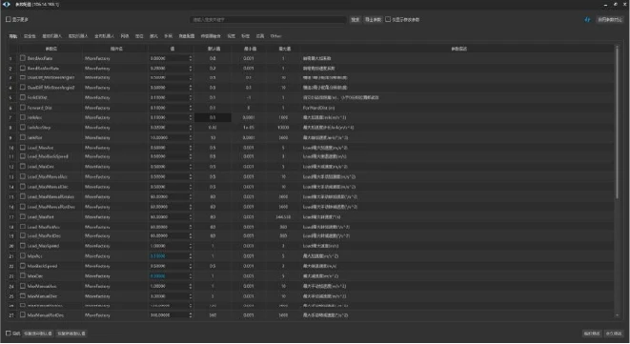Click the MaxManualDec parameter name
The image size is (630, 344).
tap(42, 296)
